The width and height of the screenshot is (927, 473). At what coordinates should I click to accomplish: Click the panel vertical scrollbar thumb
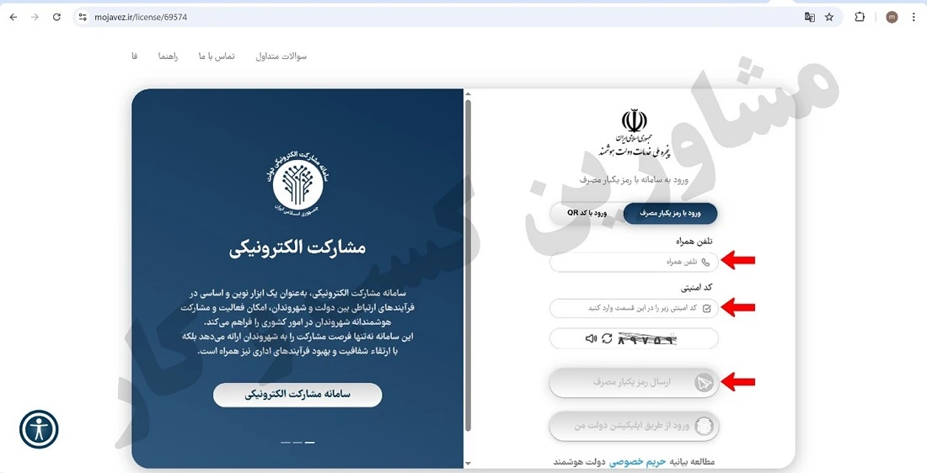pyautogui.click(x=469, y=266)
